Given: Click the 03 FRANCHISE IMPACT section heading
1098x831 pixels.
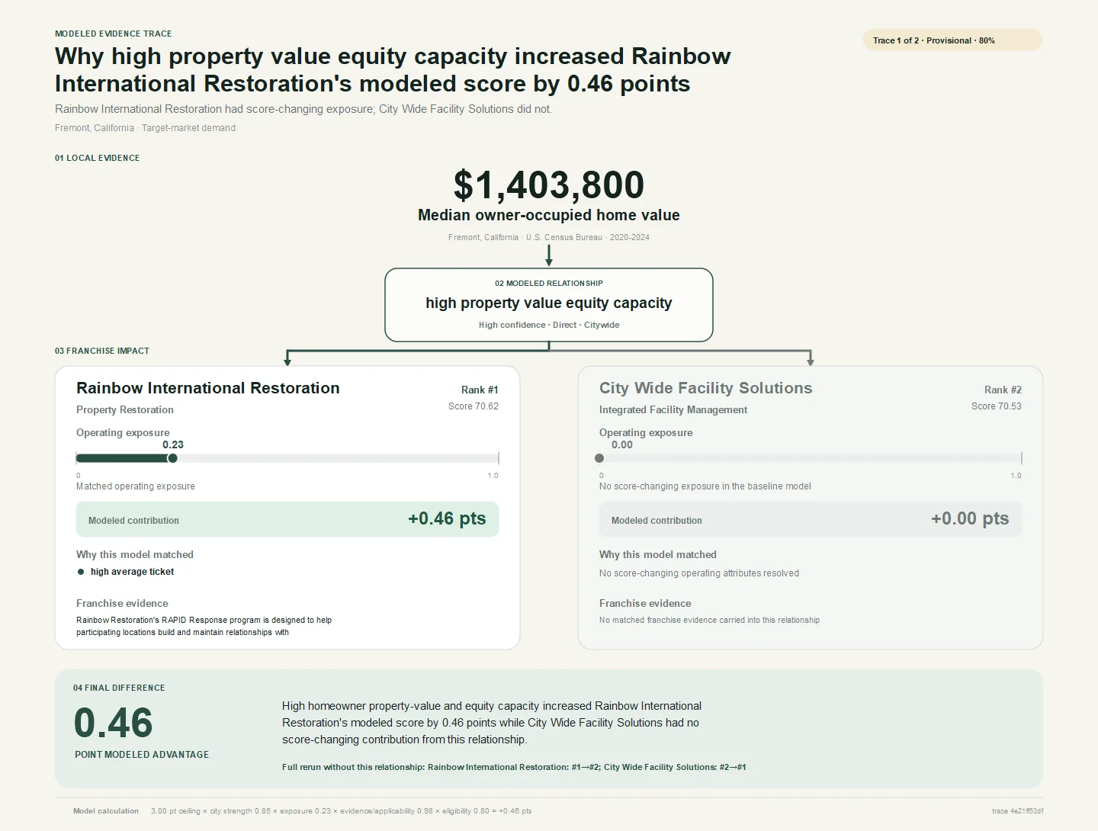Looking at the screenshot, I should 102,351.
